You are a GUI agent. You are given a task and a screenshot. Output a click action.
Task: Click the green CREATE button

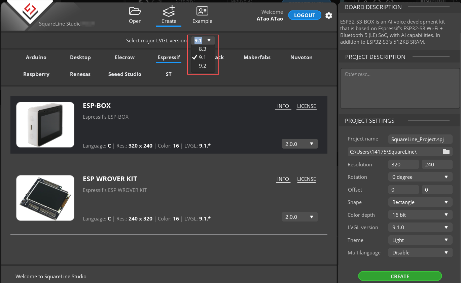[400, 276]
